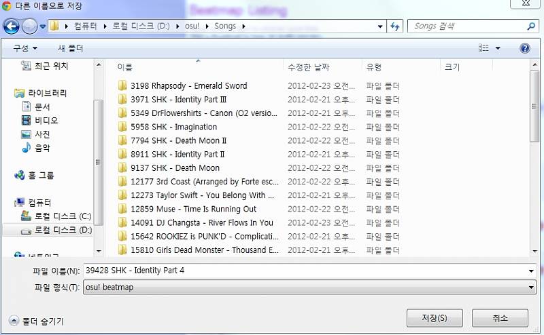Click the 취소 button

pos(500,318)
